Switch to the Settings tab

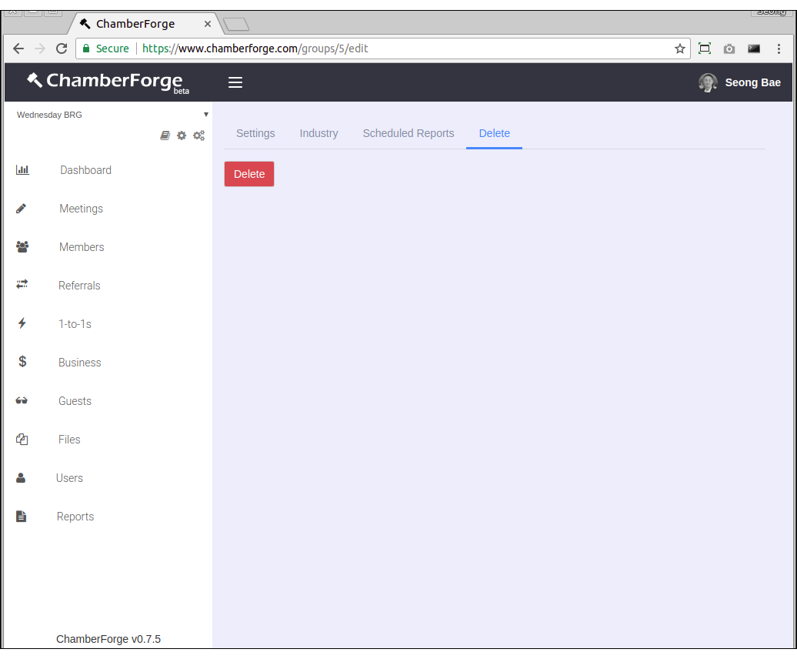coord(255,133)
